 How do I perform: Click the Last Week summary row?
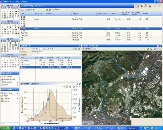[91, 35]
